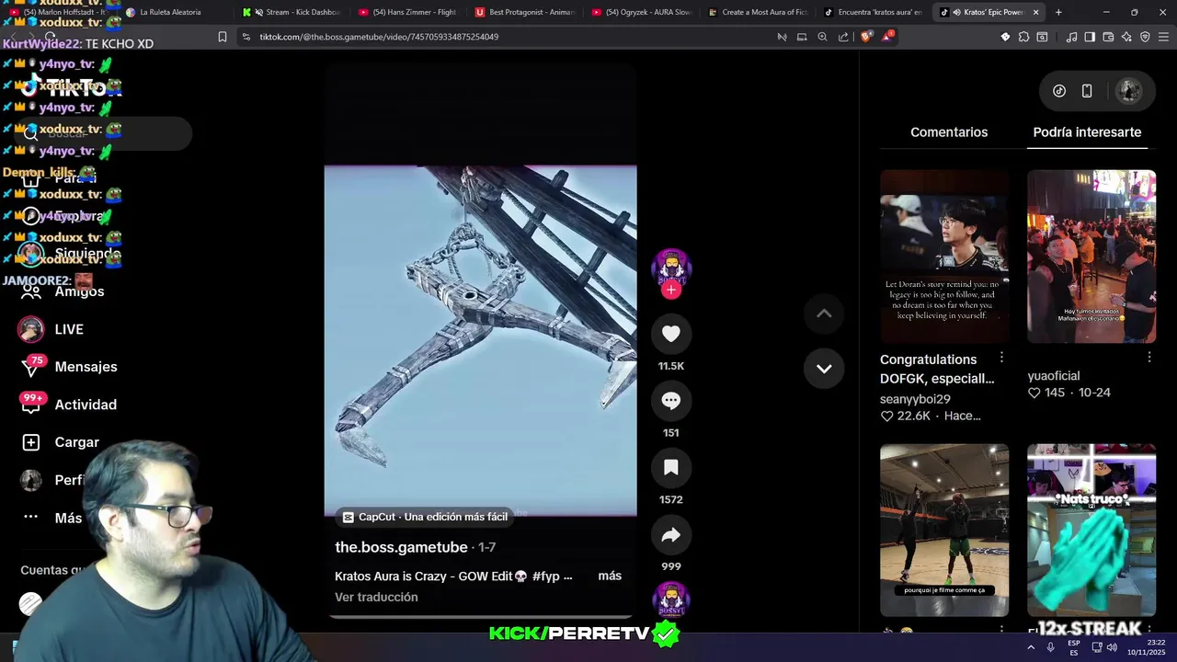Open the Mensajes icon with 75 badge
This screenshot has width=1177, height=662.
click(x=31, y=367)
